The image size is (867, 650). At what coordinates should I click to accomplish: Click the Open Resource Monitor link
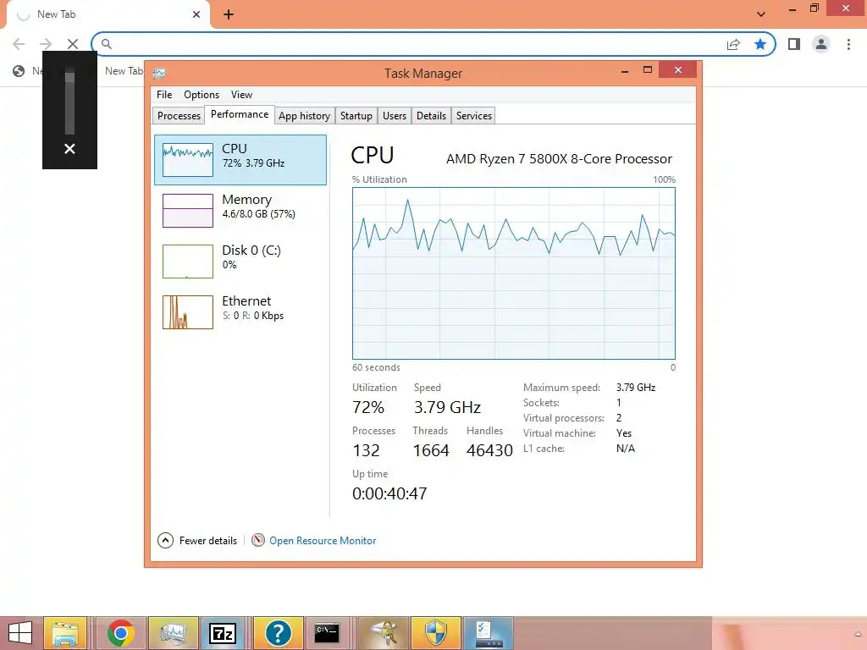tap(323, 541)
